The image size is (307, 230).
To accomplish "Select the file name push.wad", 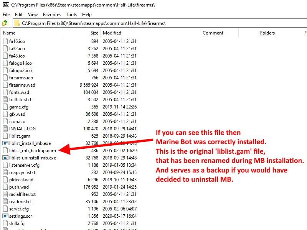I will click(x=19, y=187).
